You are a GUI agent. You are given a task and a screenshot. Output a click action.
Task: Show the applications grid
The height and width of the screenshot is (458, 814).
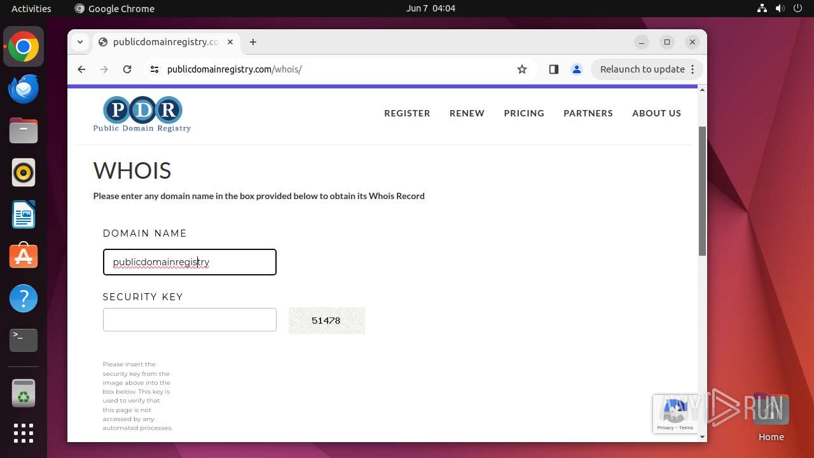[24, 433]
